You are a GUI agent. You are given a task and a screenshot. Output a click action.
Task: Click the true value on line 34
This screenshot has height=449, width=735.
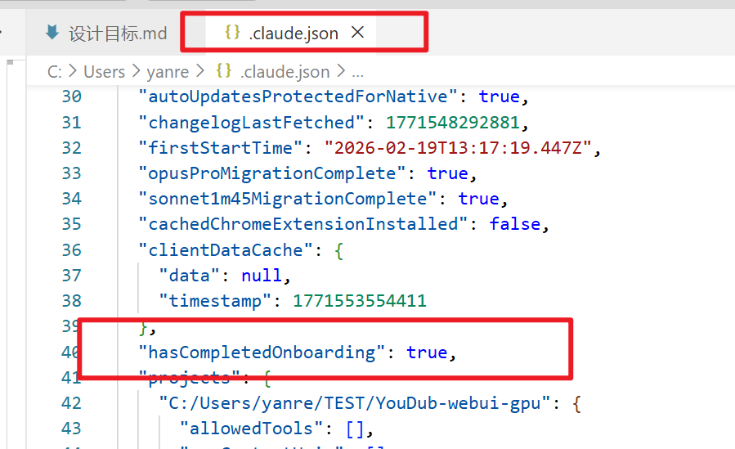[478, 199]
